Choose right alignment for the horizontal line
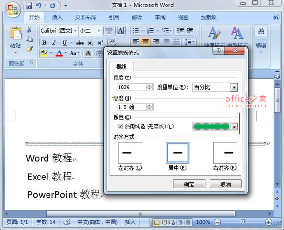The image size is (284, 230). click(x=225, y=153)
